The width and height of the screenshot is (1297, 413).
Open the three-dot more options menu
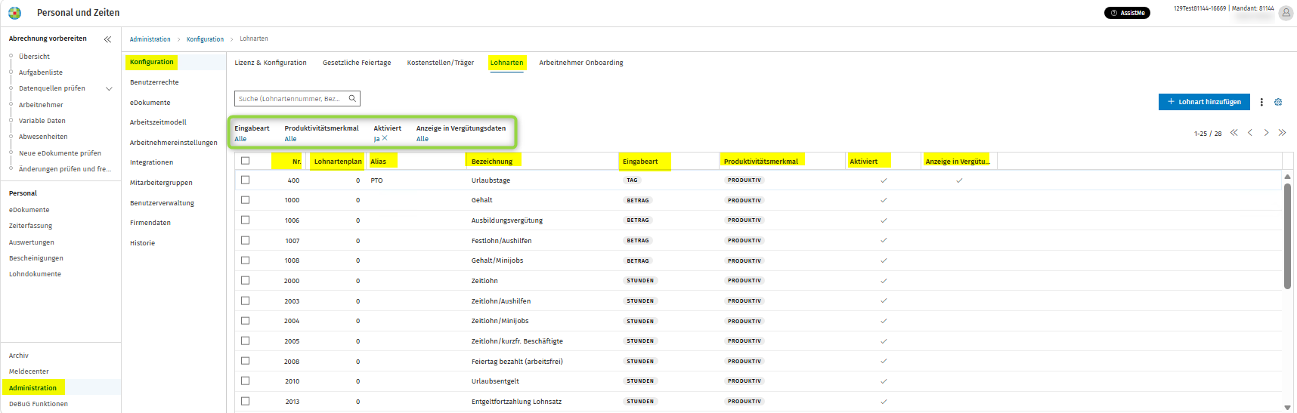(1261, 102)
